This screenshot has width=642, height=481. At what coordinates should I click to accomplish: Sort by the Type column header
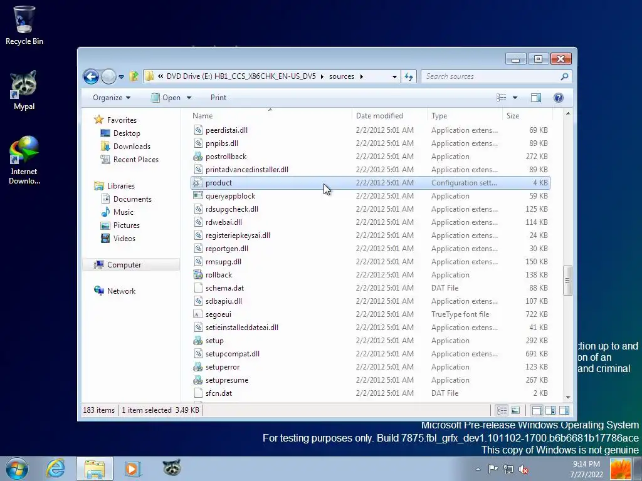click(x=465, y=116)
